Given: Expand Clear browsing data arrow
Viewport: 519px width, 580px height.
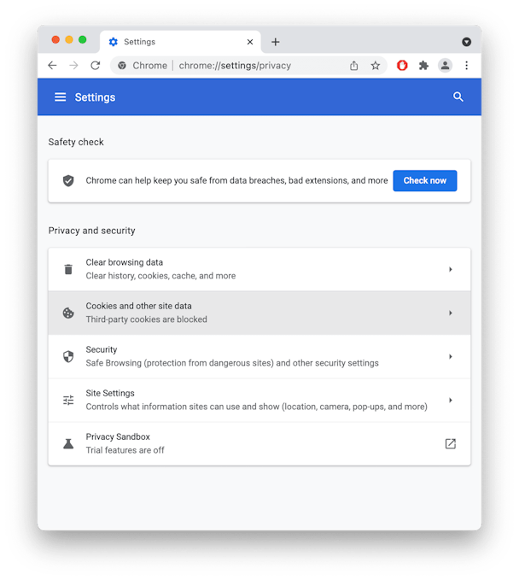Looking at the screenshot, I should (450, 269).
